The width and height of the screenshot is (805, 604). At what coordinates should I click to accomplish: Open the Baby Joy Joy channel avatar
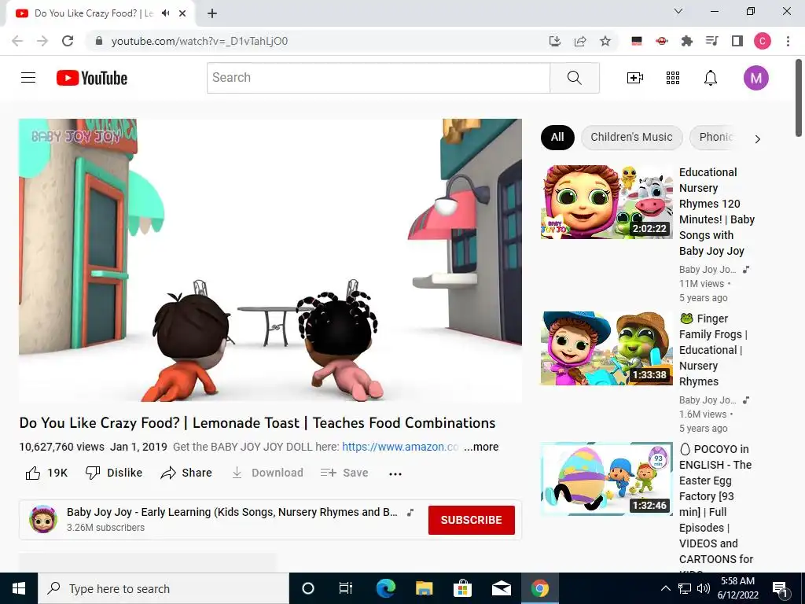click(43, 519)
